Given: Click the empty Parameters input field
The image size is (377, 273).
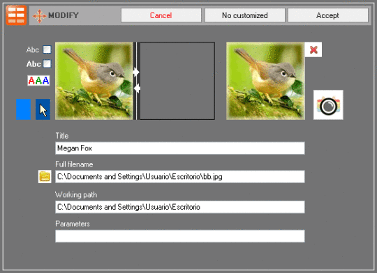Looking at the screenshot, I should [180, 236].
